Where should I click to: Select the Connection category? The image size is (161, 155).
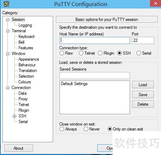21,88
